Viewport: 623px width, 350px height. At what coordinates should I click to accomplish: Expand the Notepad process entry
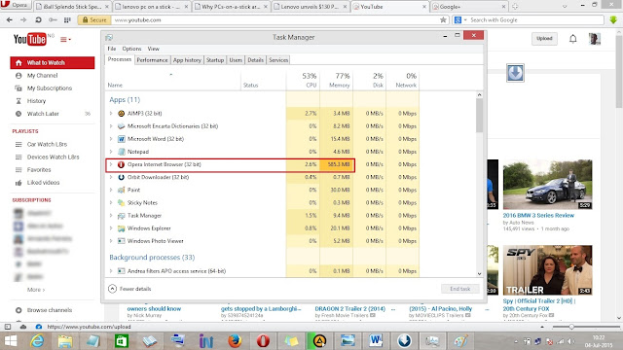tap(111, 152)
